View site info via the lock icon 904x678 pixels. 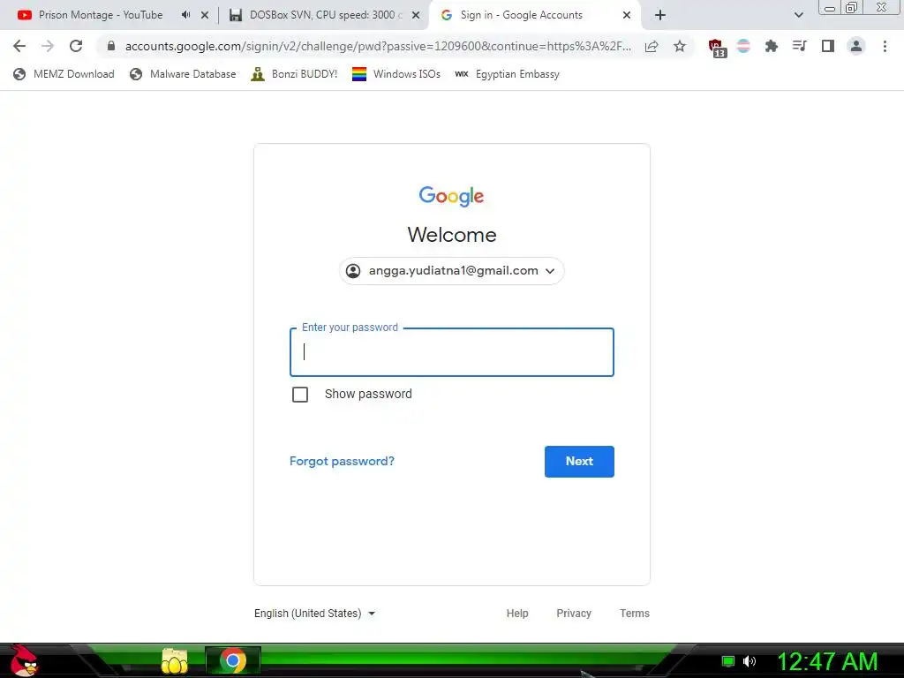(x=111, y=46)
